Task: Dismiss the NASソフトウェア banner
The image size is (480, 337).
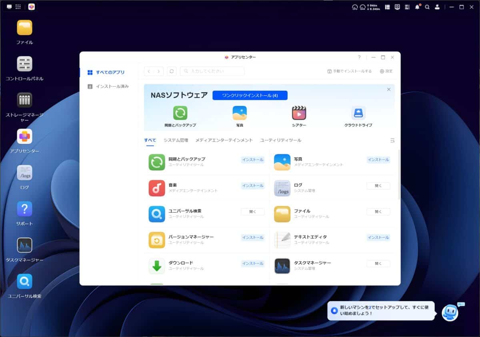Action: pyautogui.click(x=388, y=89)
